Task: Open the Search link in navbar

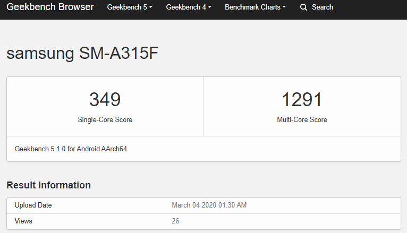Action: tap(323, 7)
